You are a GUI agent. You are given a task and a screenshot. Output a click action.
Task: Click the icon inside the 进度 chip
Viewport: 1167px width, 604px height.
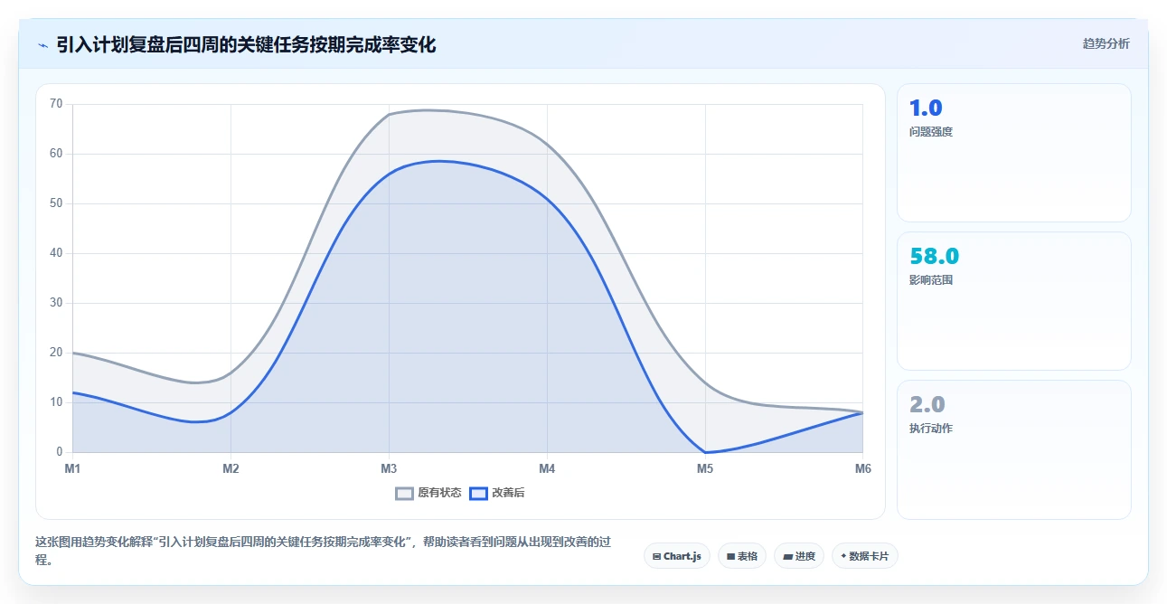(x=787, y=557)
